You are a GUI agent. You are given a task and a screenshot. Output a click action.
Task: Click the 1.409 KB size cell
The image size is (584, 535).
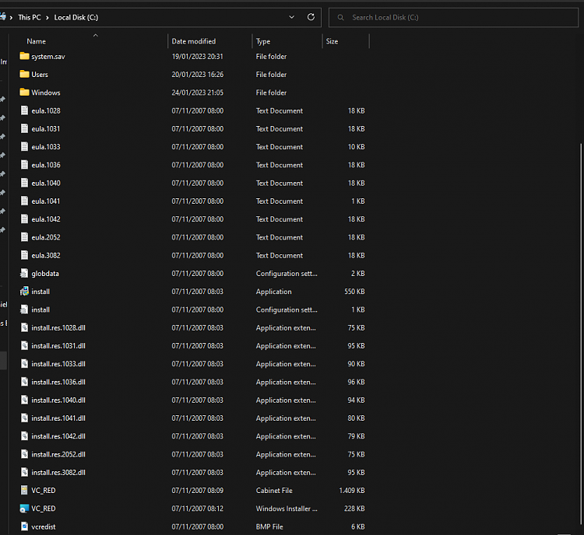tap(352, 491)
